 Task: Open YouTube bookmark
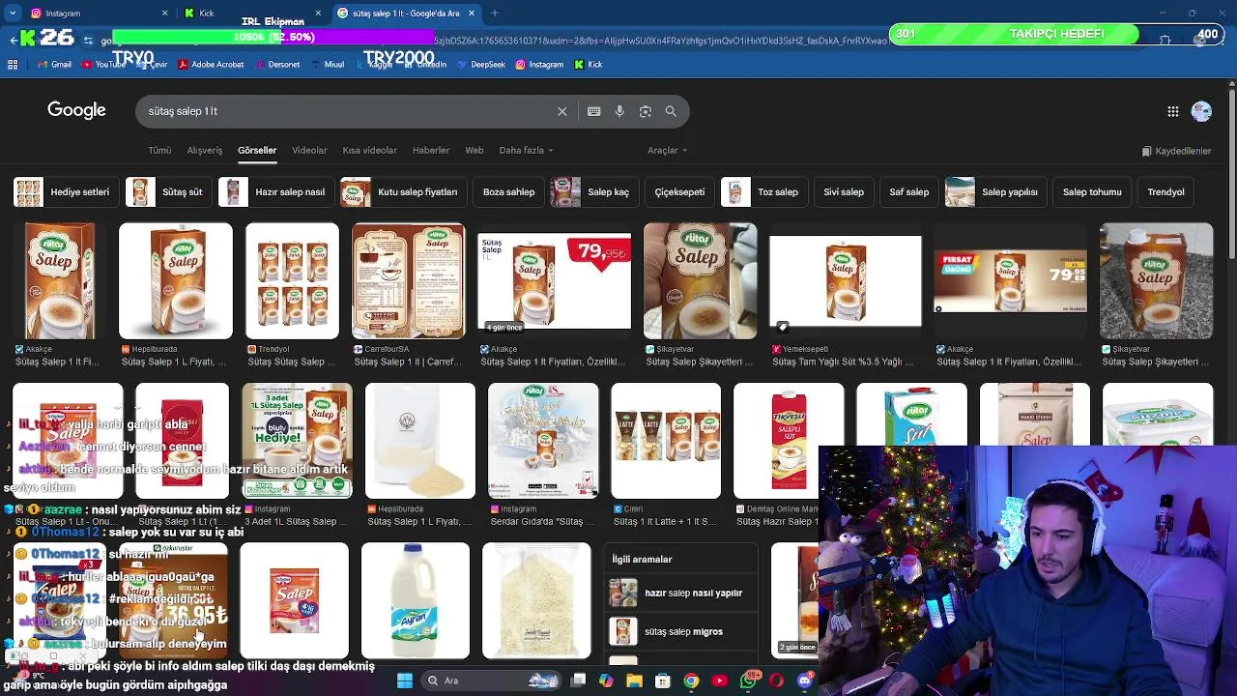[x=103, y=65]
